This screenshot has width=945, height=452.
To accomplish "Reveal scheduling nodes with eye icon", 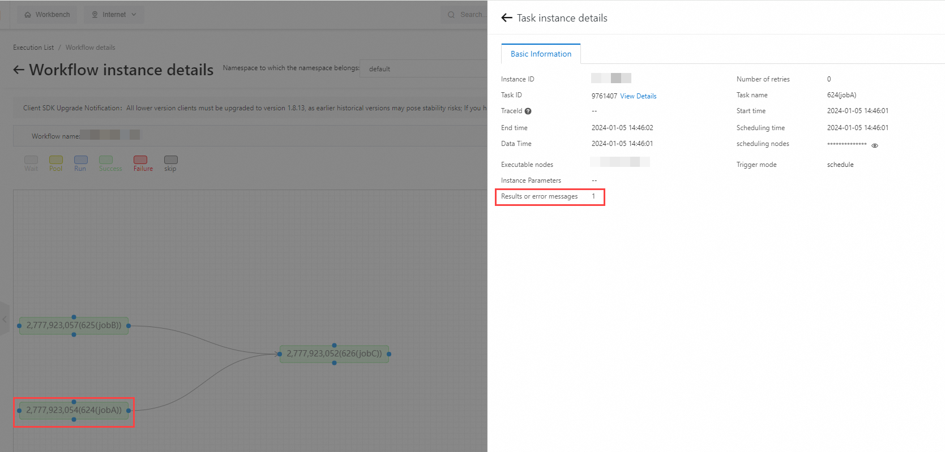I will (x=875, y=145).
